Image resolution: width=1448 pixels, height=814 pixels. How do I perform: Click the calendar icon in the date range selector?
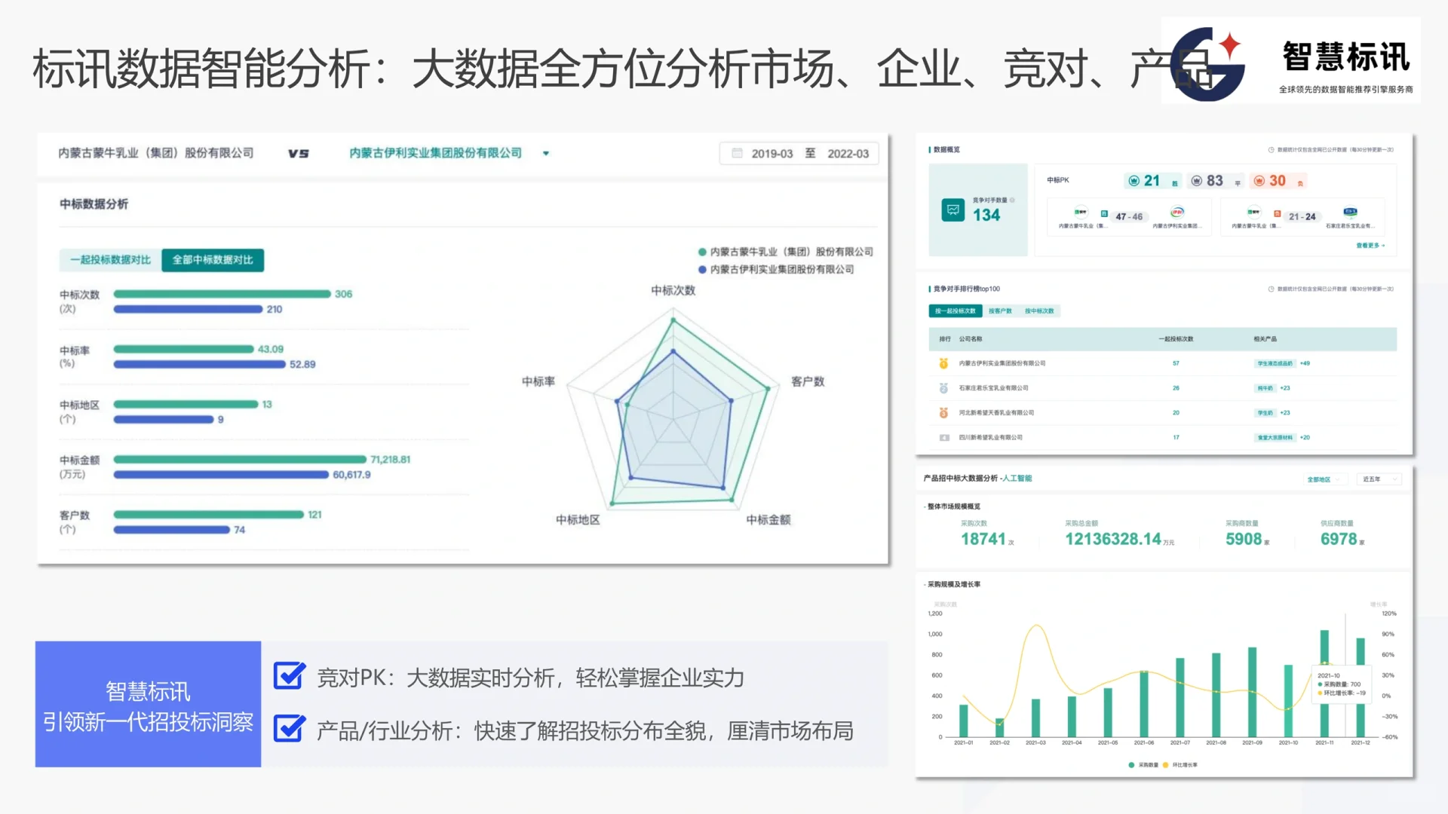737,153
